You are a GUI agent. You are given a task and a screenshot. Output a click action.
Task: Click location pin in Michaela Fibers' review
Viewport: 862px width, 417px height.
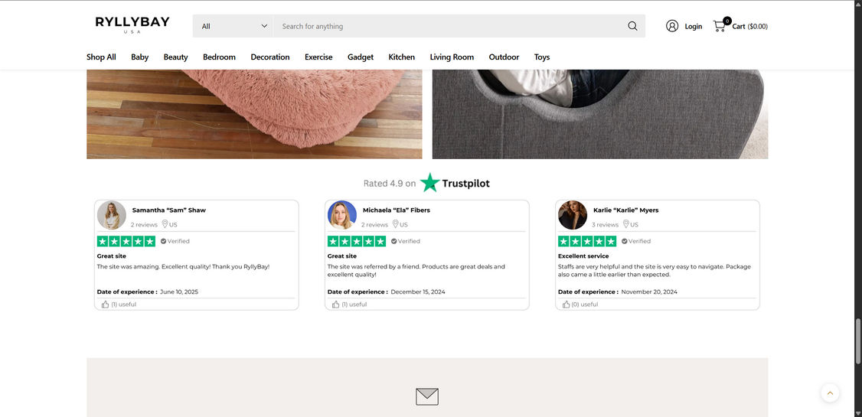pos(395,223)
